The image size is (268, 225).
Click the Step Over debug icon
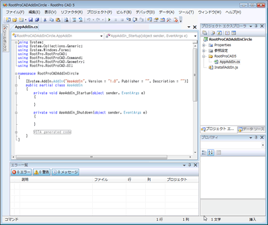click(135, 20)
